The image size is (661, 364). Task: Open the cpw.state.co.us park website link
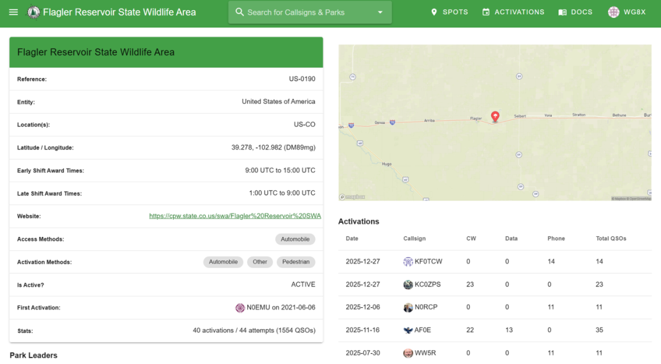[x=235, y=216]
